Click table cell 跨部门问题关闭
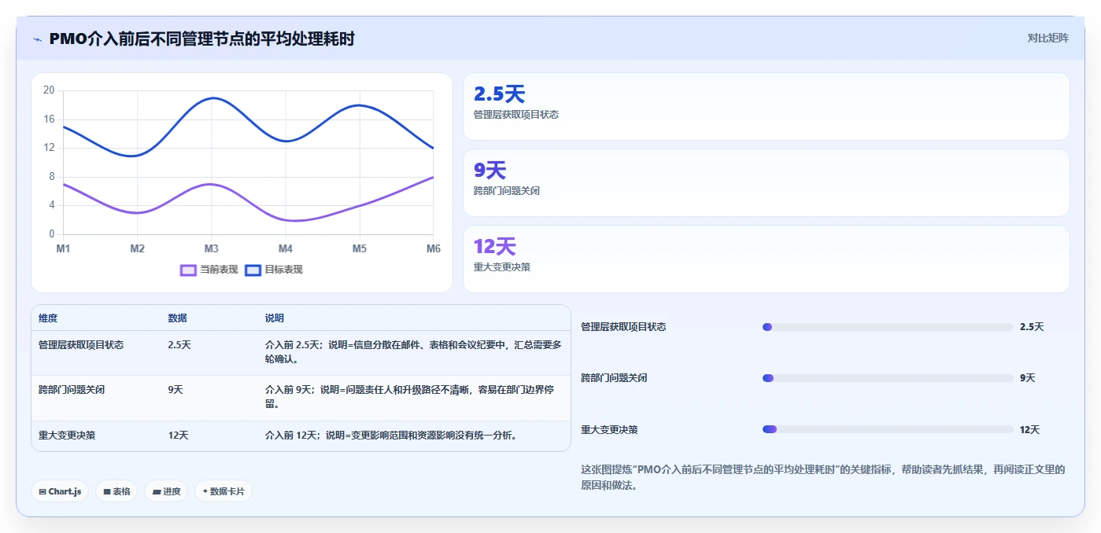This screenshot has width=1101, height=533. click(x=72, y=390)
